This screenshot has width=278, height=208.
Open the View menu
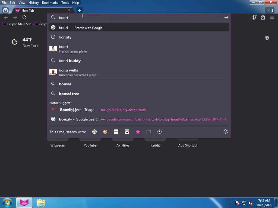pos(22,3)
